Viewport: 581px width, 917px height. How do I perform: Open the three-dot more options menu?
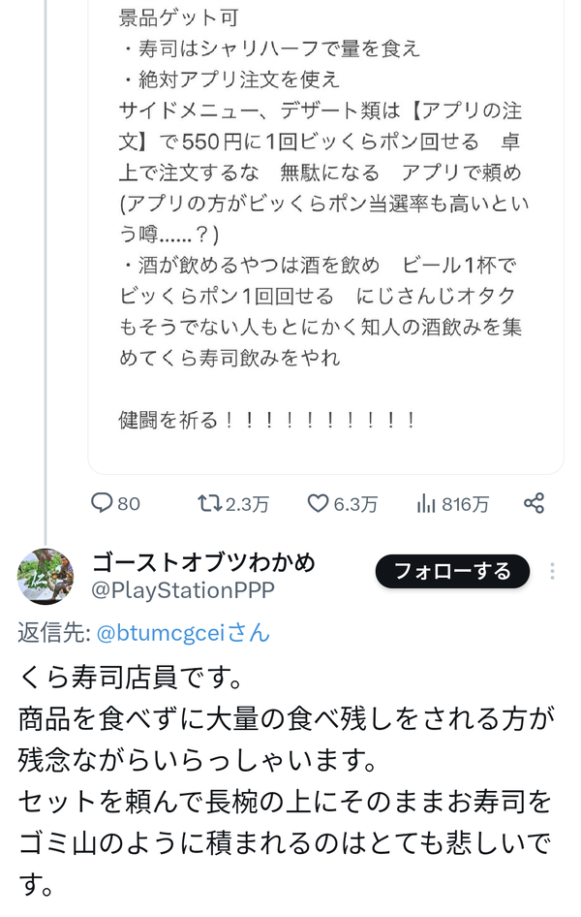(552, 571)
